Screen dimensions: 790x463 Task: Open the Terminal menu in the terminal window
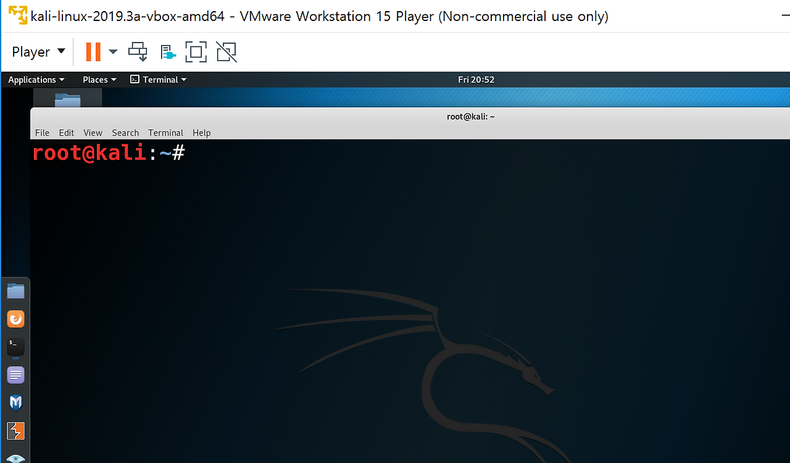165,133
